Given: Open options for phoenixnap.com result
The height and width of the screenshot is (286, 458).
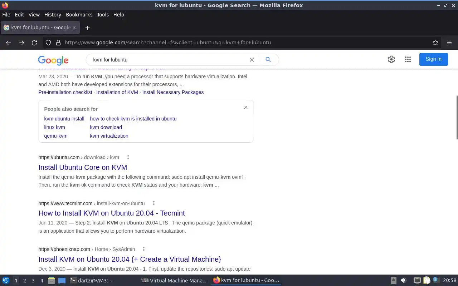Looking at the screenshot, I should point(144,249).
